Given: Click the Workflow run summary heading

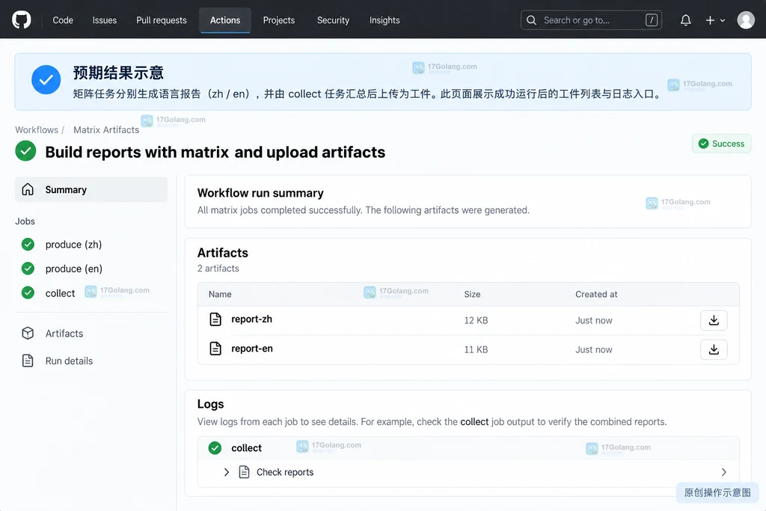Looking at the screenshot, I should click(x=260, y=193).
